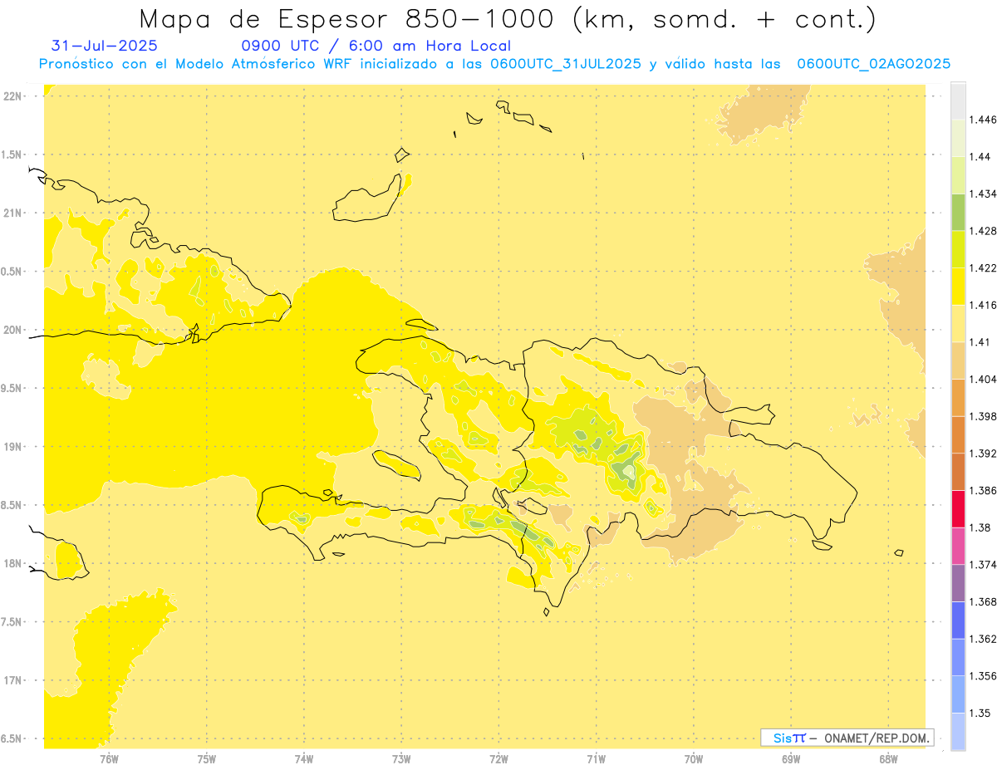Pick the gray swatch above 1.446
Screen dimensions: 997x770
(958, 101)
